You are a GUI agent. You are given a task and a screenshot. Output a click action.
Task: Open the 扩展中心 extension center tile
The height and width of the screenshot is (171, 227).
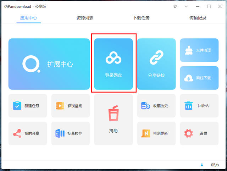click(x=49, y=64)
